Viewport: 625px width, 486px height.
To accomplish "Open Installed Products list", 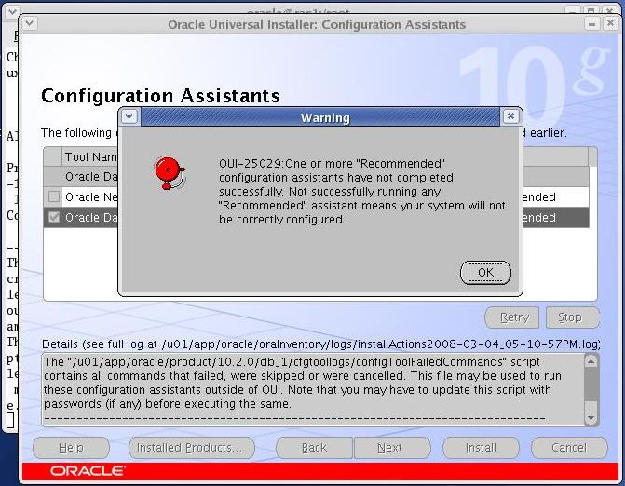I will coord(192,448).
